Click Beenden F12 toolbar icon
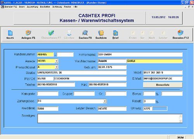This screenshot has width=194, height=139. pos(180,33)
